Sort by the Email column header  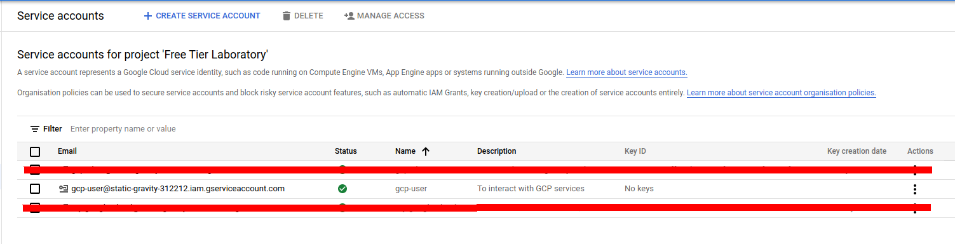click(67, 151)
